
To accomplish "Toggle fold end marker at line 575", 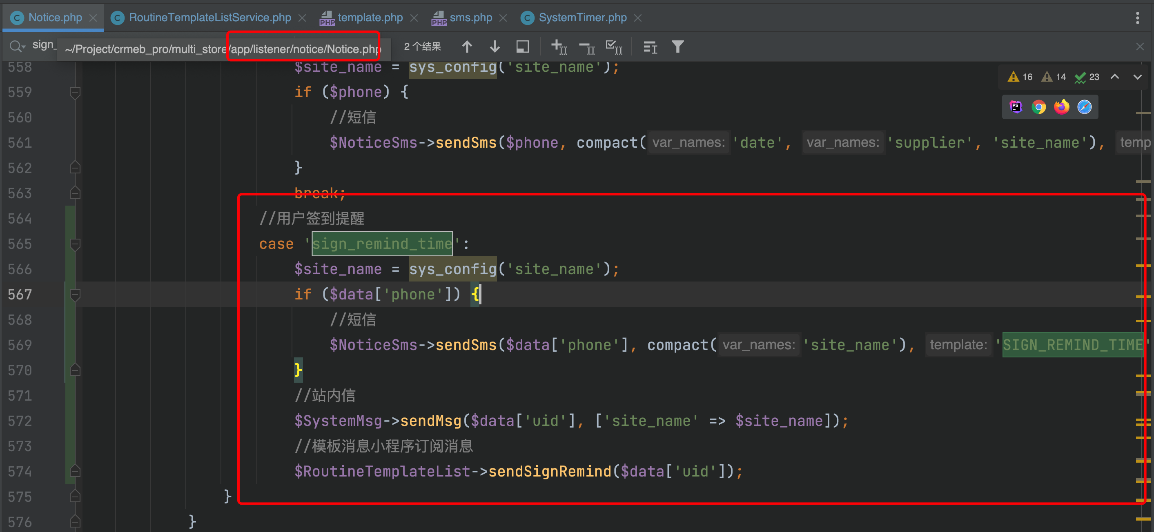I will tap(75, 497).
